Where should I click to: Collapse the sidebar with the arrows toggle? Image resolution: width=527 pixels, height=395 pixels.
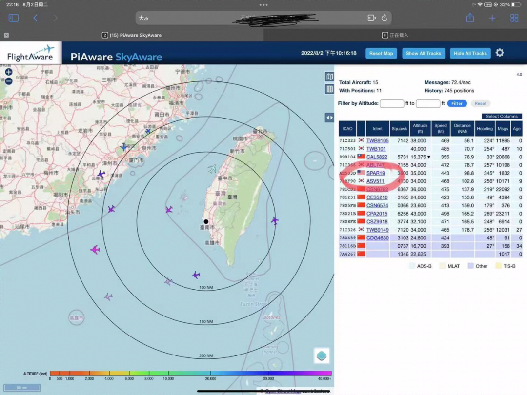click(x=329, y=118)
